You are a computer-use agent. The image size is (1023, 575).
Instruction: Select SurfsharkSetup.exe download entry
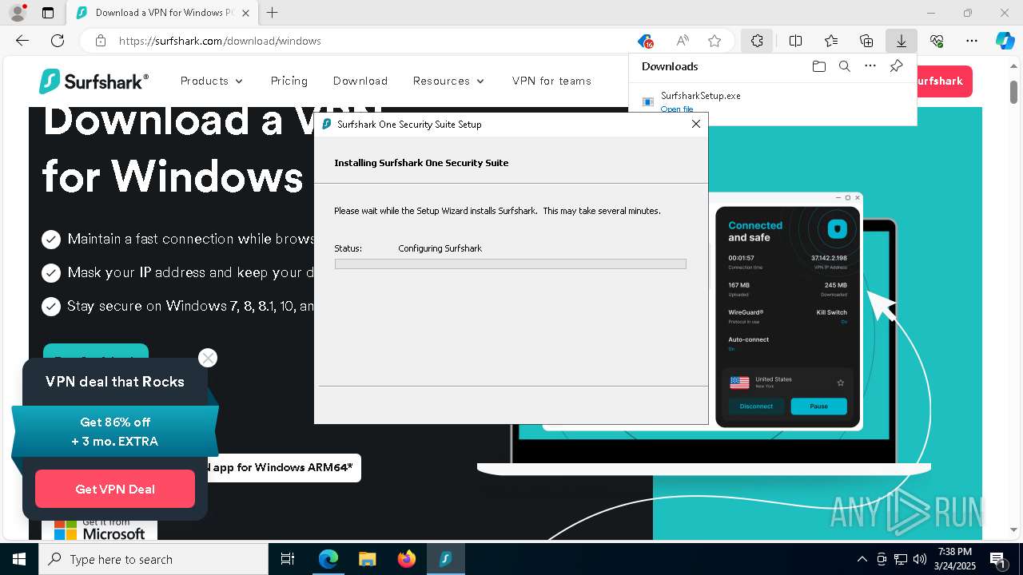tap(773, 101)
